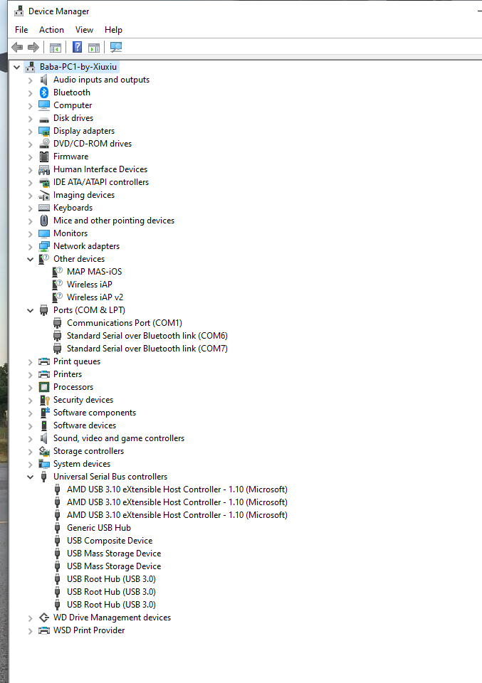482x683 pixels.
Task: Click the WD Drive Management devices icon
Action: coord(44,618)
